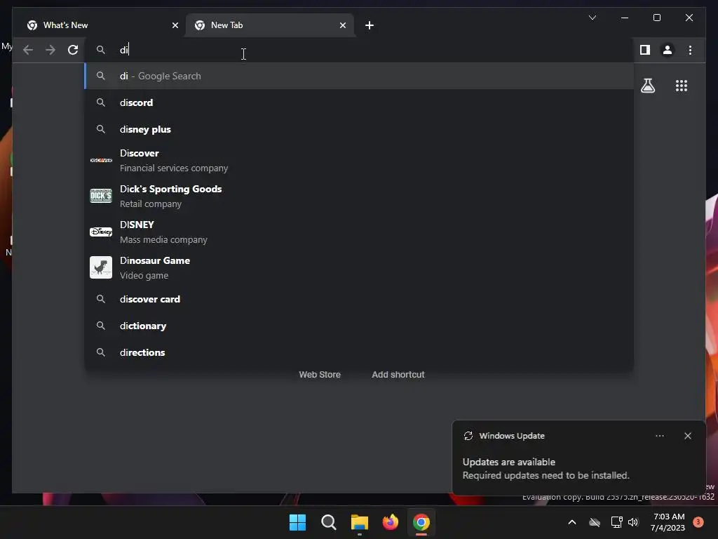Show hidden system tray icons
This screenshot has width=718, height=539.
(572, 522)
